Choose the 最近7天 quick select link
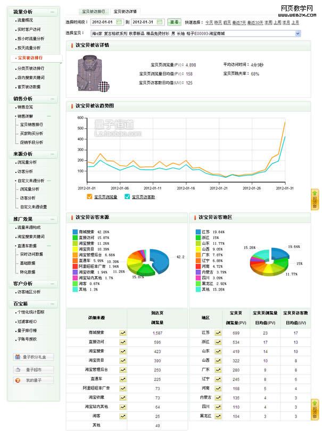This screenshot has width=322, height=431. coord(239,23)
